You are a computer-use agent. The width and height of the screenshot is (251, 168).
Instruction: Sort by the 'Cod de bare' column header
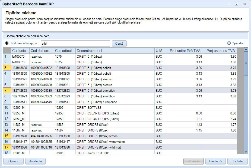point(42,51)
